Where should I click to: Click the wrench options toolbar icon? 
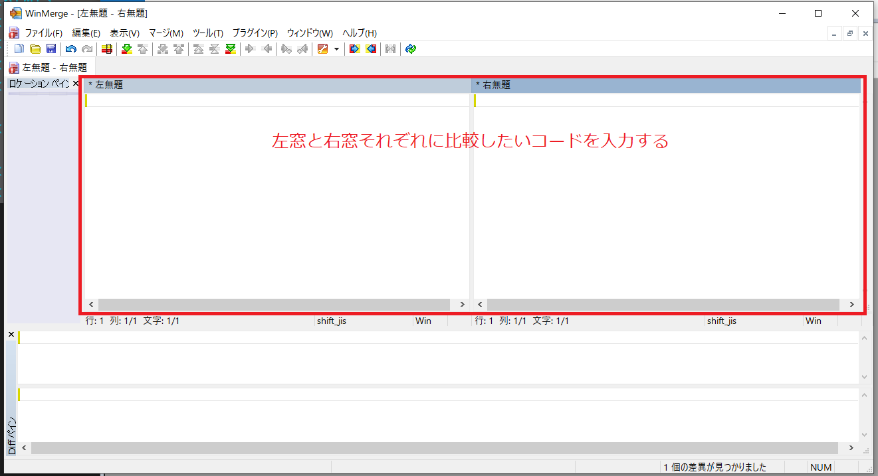pos(323,49)
